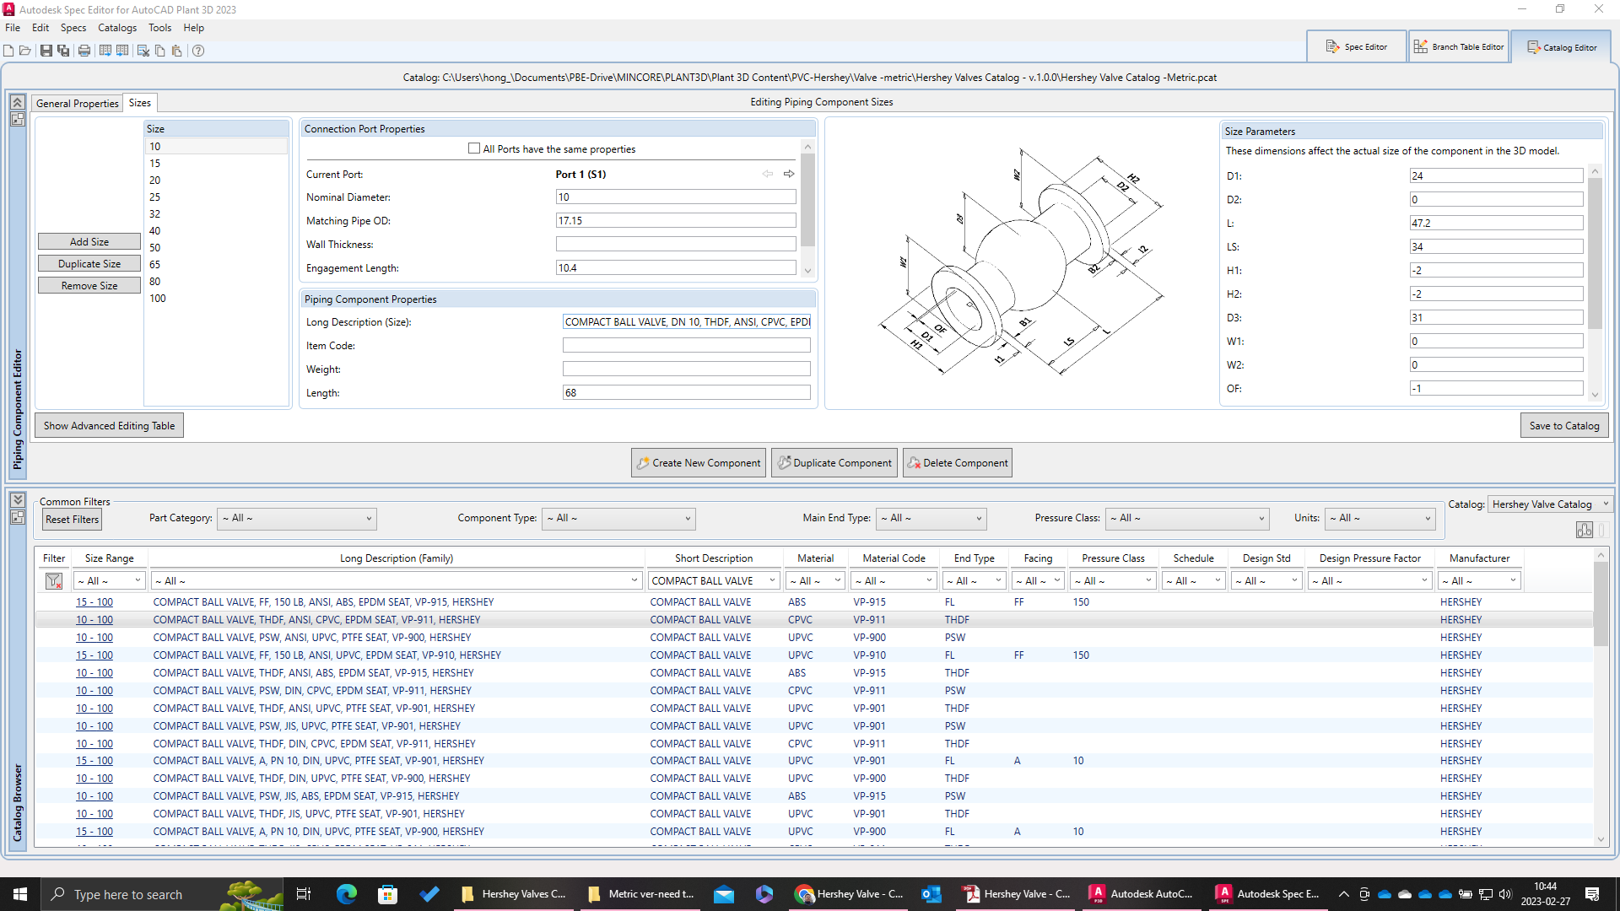
Task: Click the filter funnel icon in catalog table
Action: [54, 581]
